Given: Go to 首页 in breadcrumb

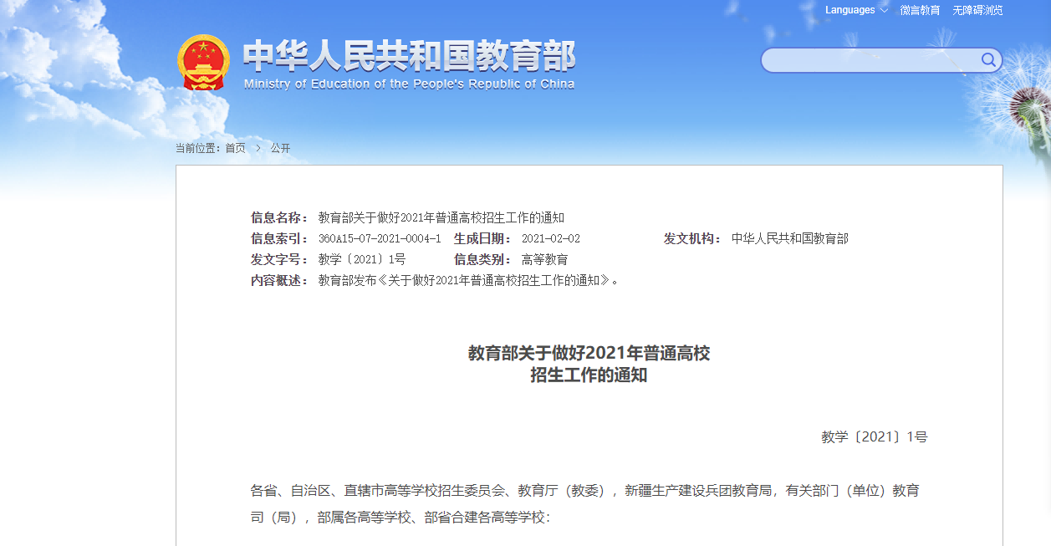Looking at the screenshot, I should (236, 148).
